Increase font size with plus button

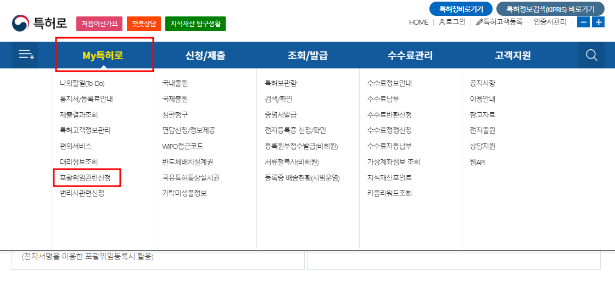[x=598, y=22]
